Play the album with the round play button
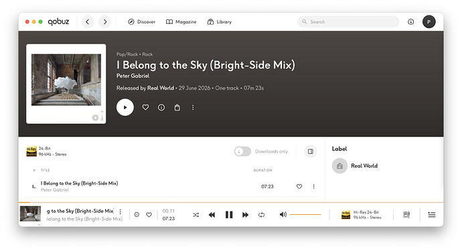This screenshot has height=251, width=462. coord(125,107)
